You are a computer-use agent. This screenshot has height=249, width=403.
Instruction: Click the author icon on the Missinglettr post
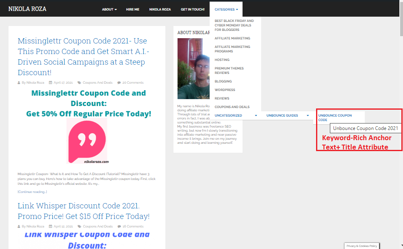pyautogui.click(x=19, y=83)
